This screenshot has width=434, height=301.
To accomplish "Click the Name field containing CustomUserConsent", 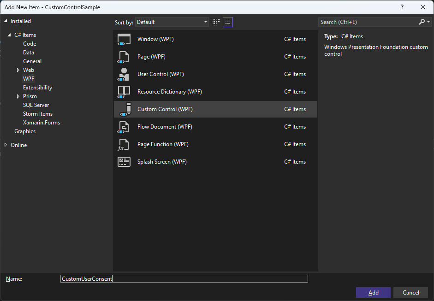I will (184, 278).
